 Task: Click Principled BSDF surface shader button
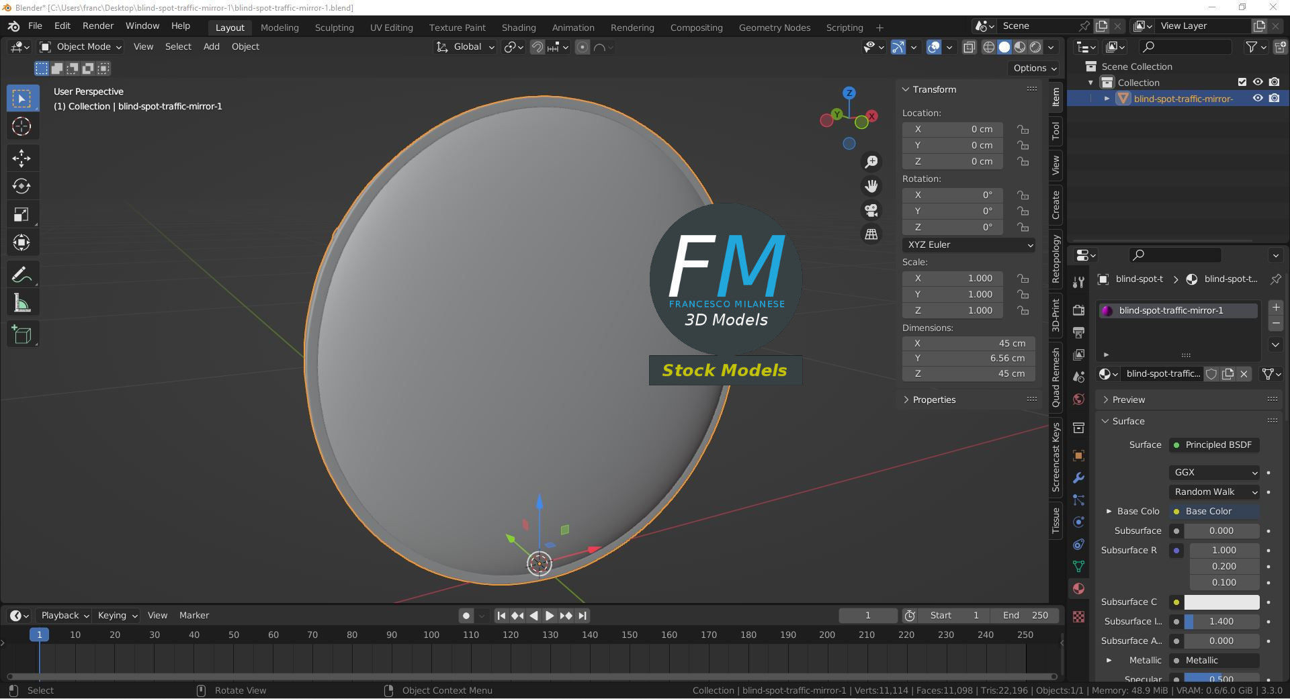coord(1215,445)
